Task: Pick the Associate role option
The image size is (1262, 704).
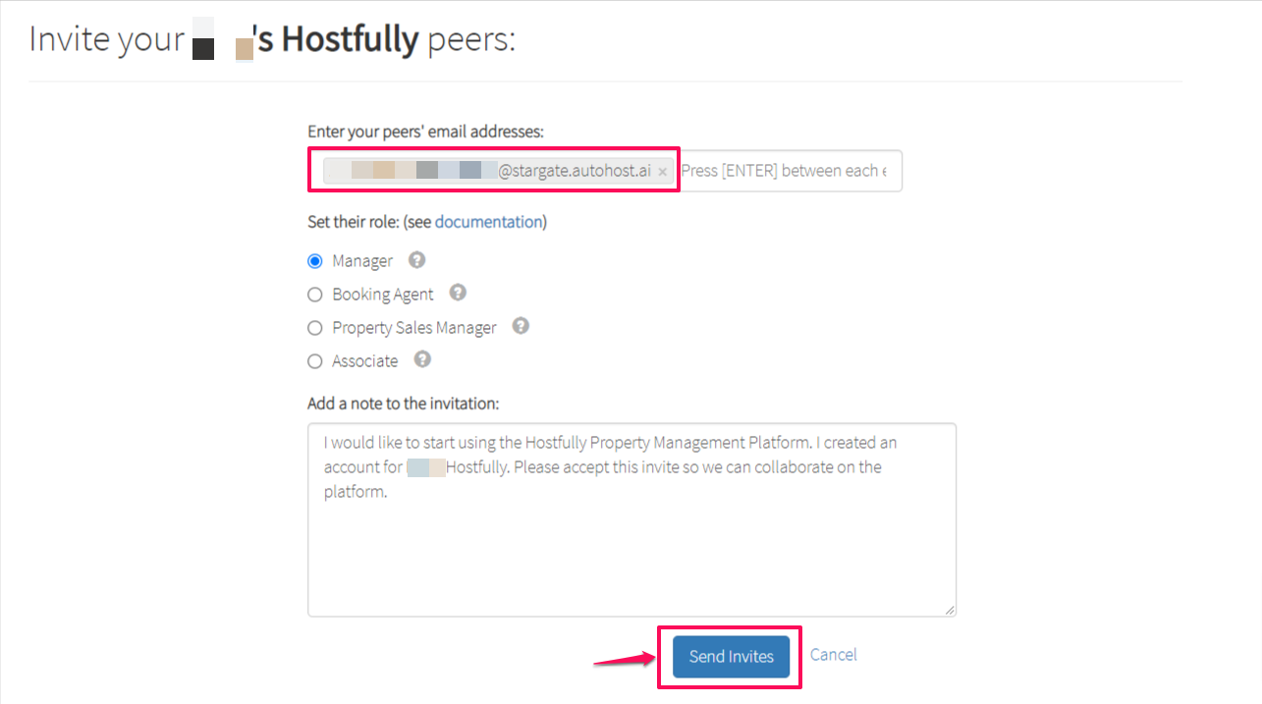Action: pos(314,360)
